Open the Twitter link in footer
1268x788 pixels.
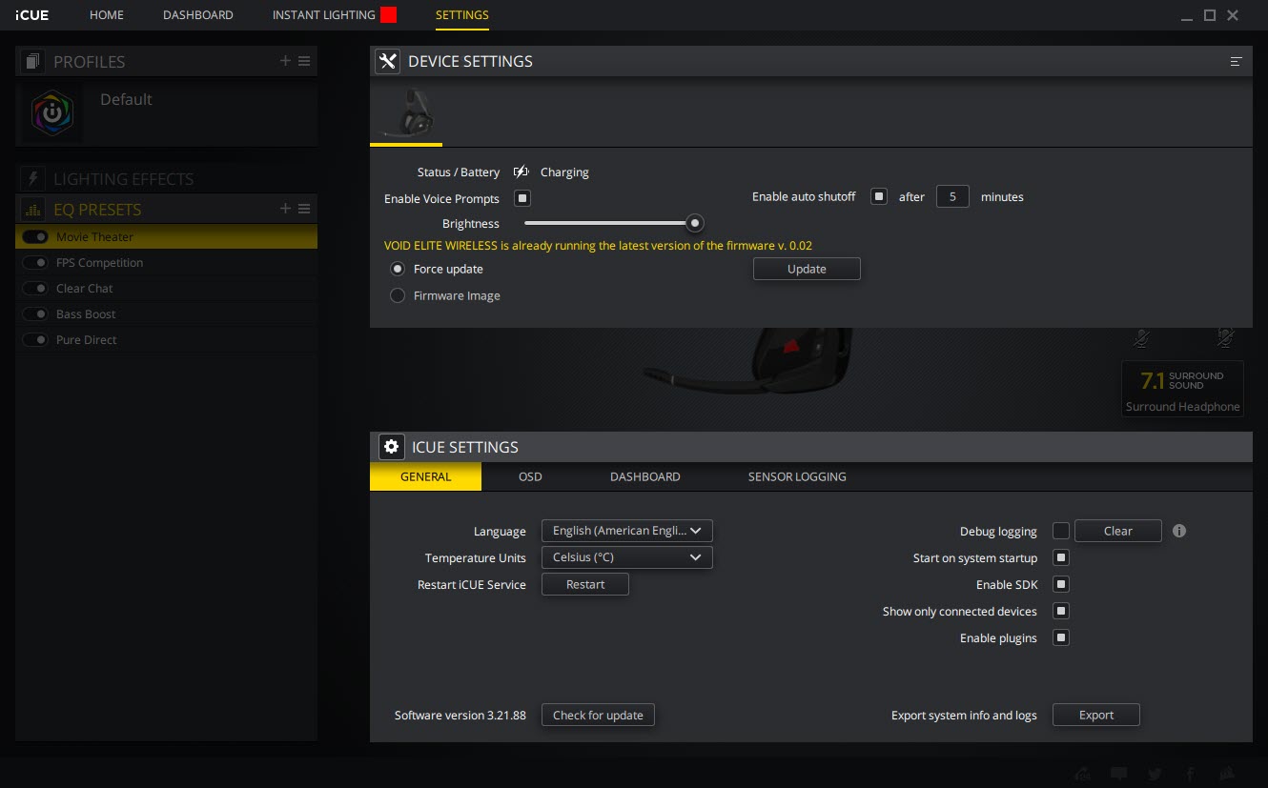tap(1155, 774)
